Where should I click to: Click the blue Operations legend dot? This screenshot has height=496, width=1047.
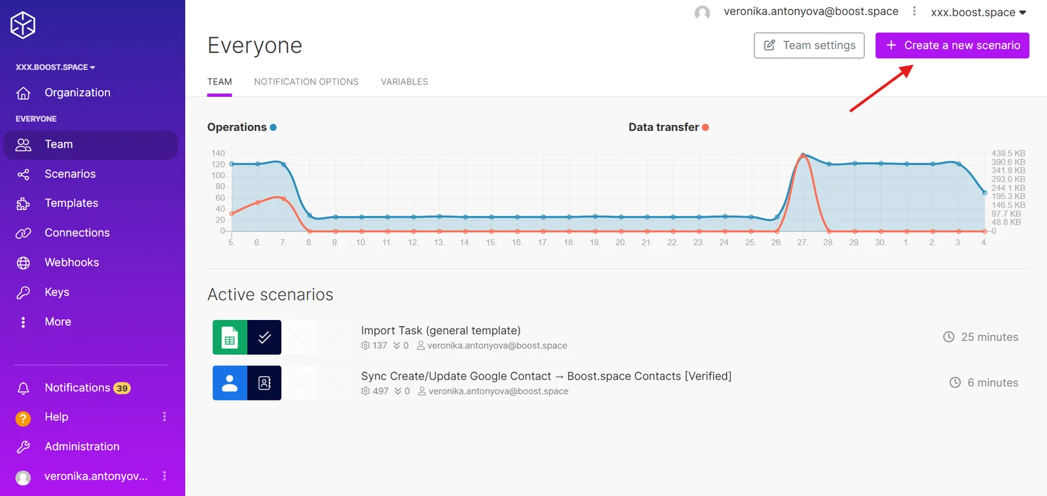click(273, 128)
